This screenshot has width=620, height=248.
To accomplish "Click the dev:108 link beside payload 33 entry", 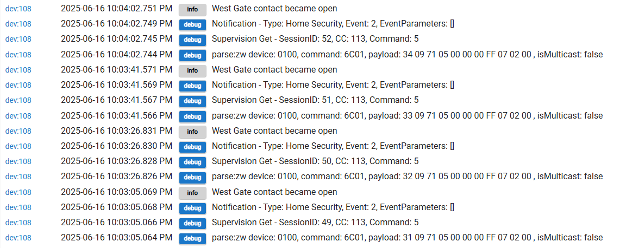I will click(18, 115).
